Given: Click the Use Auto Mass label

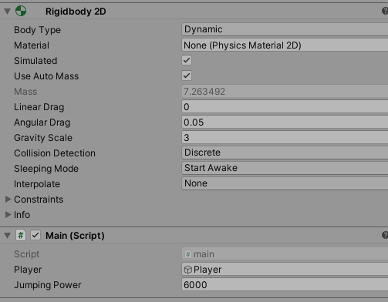Looking at the screenshot, I should pos(46,76).
